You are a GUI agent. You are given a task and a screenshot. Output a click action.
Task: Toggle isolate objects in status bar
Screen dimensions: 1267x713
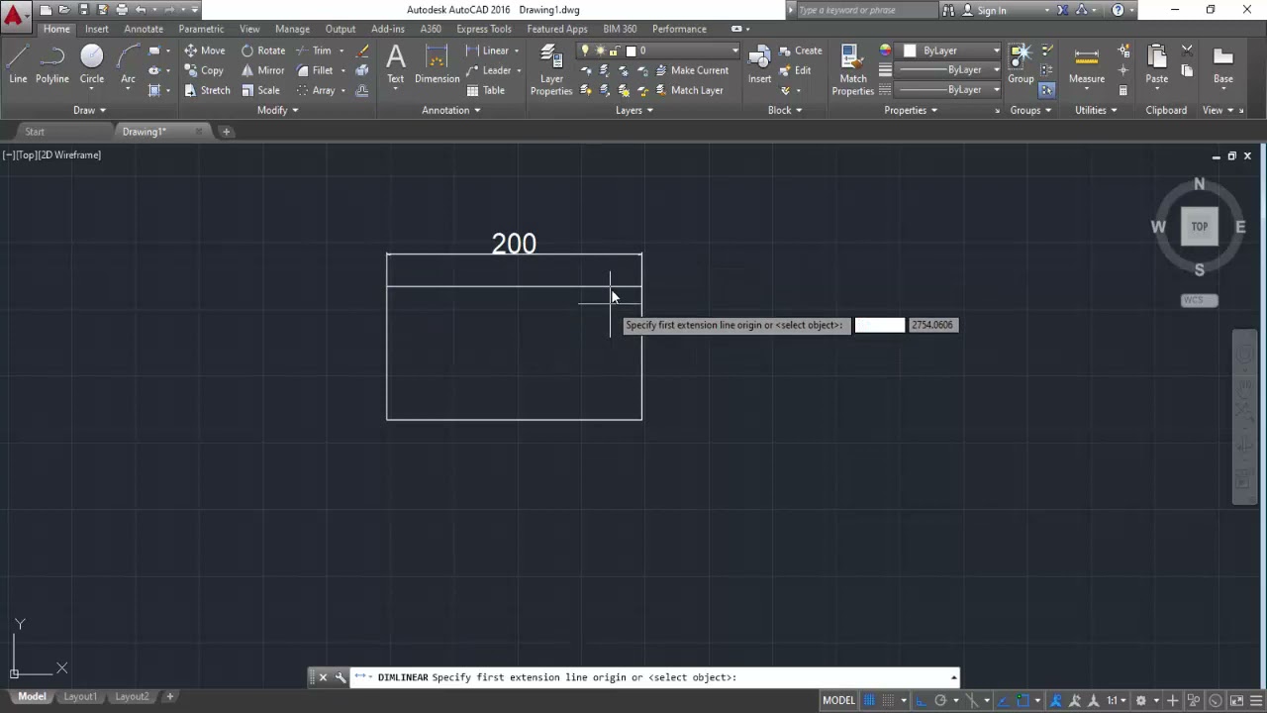pos(1194,700)
